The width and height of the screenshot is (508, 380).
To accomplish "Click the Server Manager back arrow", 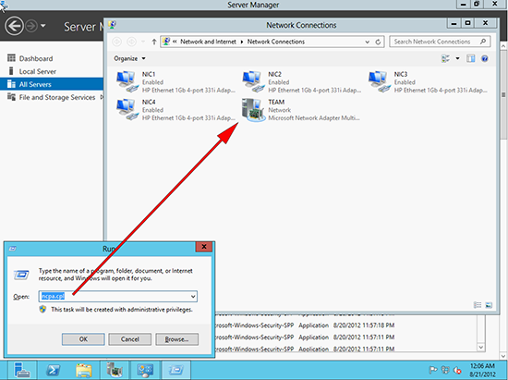I will coord(14,26).
